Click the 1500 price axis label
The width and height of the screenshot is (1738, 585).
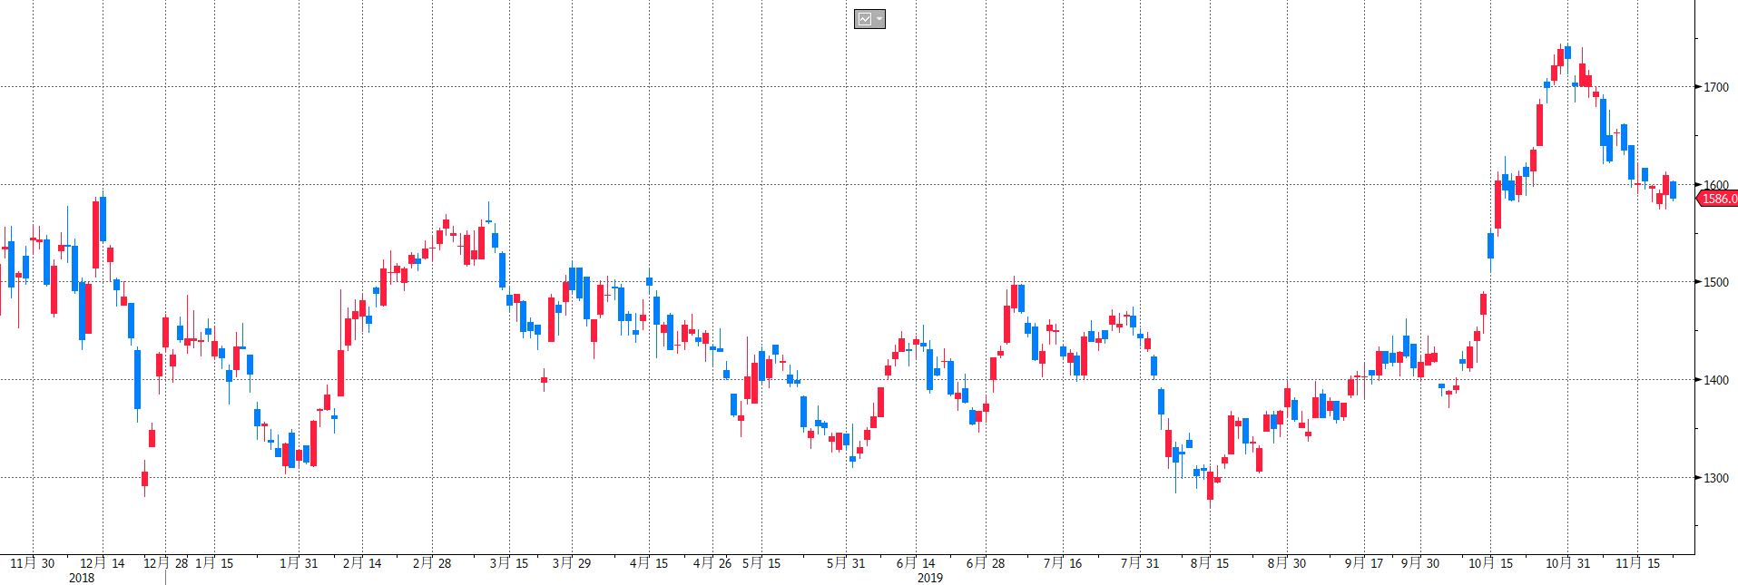[x=1715, y=283]
